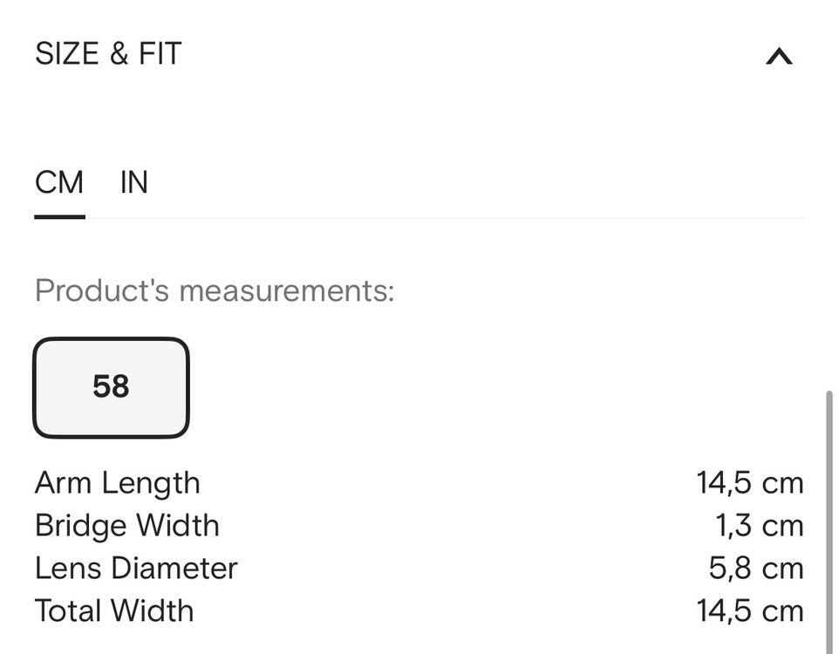Click the vertical scrollbar on the right edge
This screenshot has width=839, height=654.
(829, 521)
